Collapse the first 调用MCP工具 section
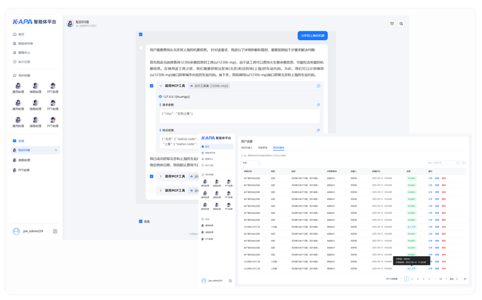Screen dimensions: 482x300 pyautogui.click(x=160, y=86)
